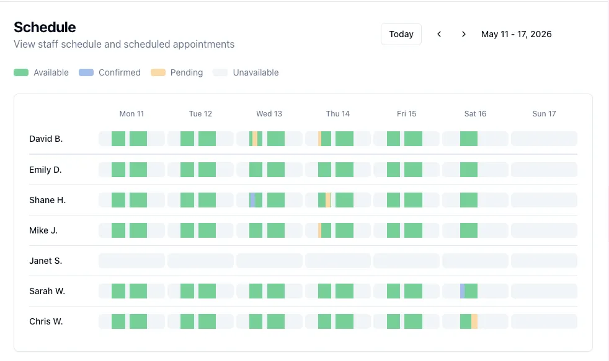Click subtitle View staff schedule and scheduled appointments
Screen dimensions: 609x361
(x=124, y=44)
